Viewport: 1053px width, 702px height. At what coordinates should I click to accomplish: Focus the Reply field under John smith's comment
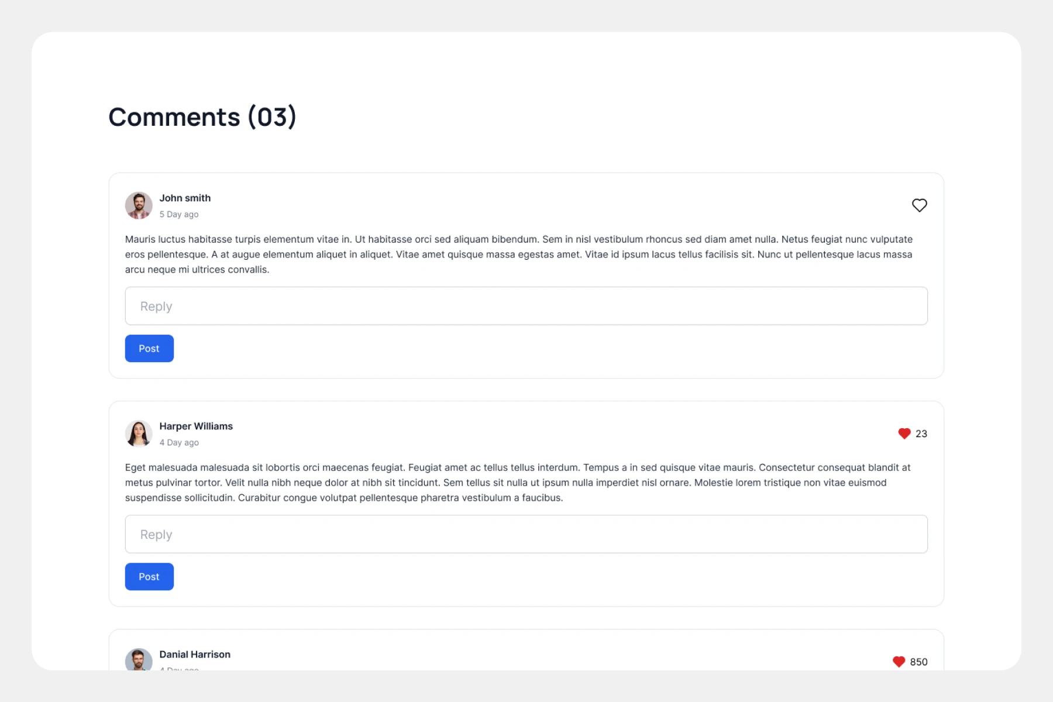[526, 306]
